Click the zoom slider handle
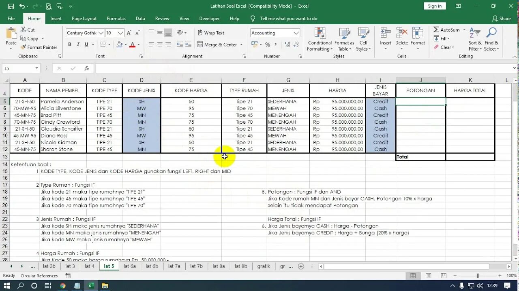The width and height of the screenshot is (519, 291). click(478, 276)
